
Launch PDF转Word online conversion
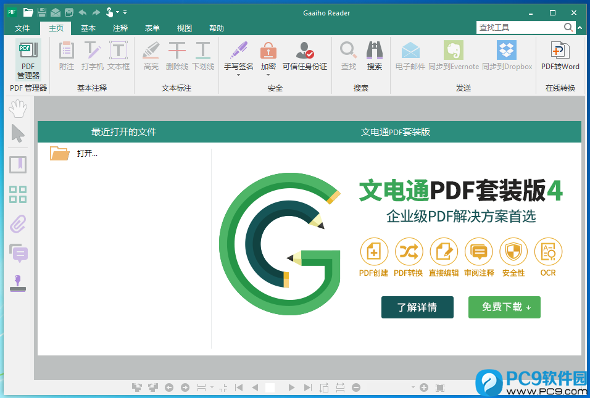[x=560, y=56]
